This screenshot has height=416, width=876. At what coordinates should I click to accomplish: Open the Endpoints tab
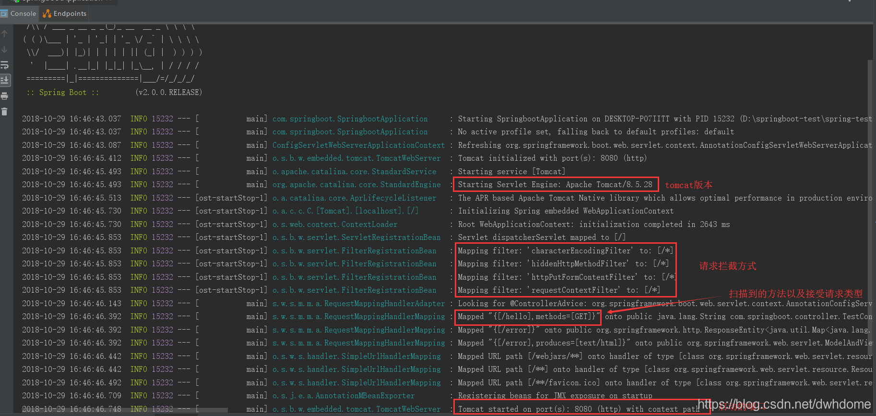pyautogui.click(x=65, y=13)
